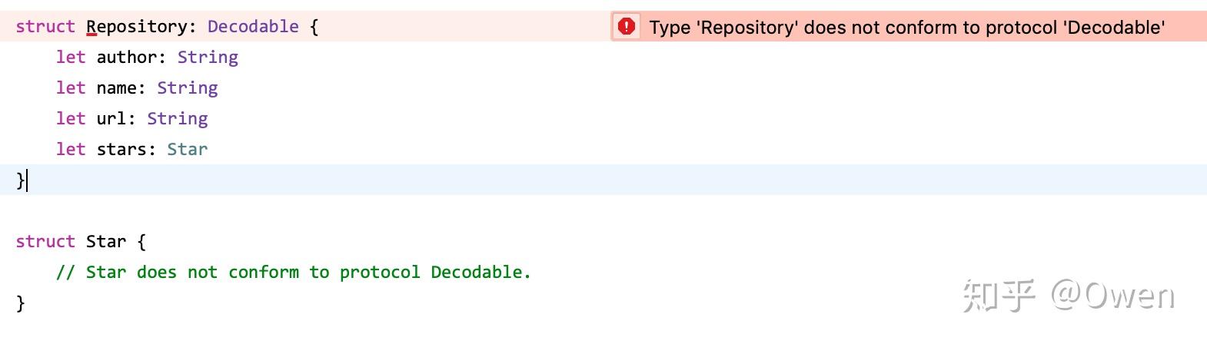Place cursor after Repository closing brace
The height and width of the screenshot is (344, 1207).
27,180
